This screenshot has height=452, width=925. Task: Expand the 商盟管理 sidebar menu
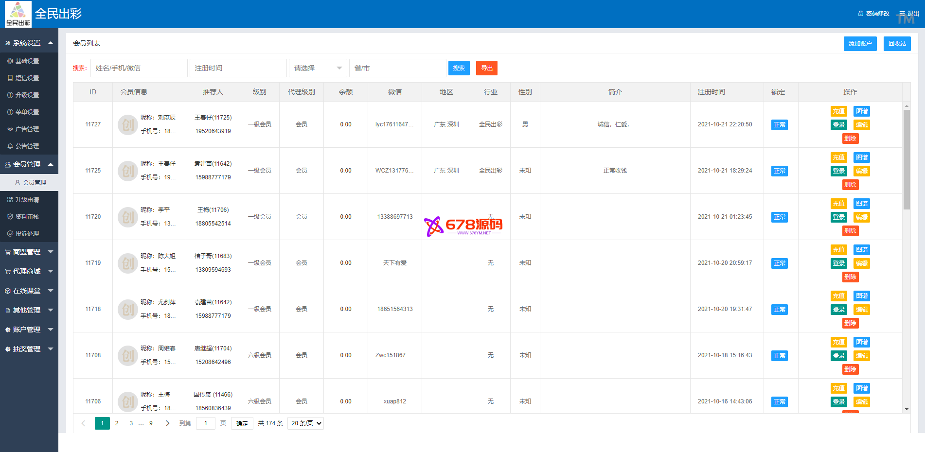point(29,252)
